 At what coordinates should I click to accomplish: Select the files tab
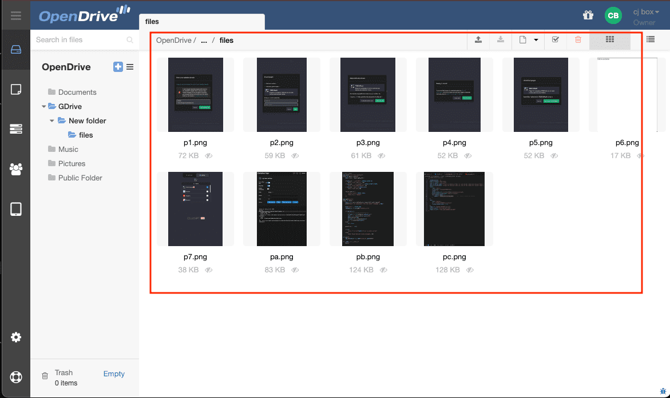pyautogui.click(x=201, y=21)
